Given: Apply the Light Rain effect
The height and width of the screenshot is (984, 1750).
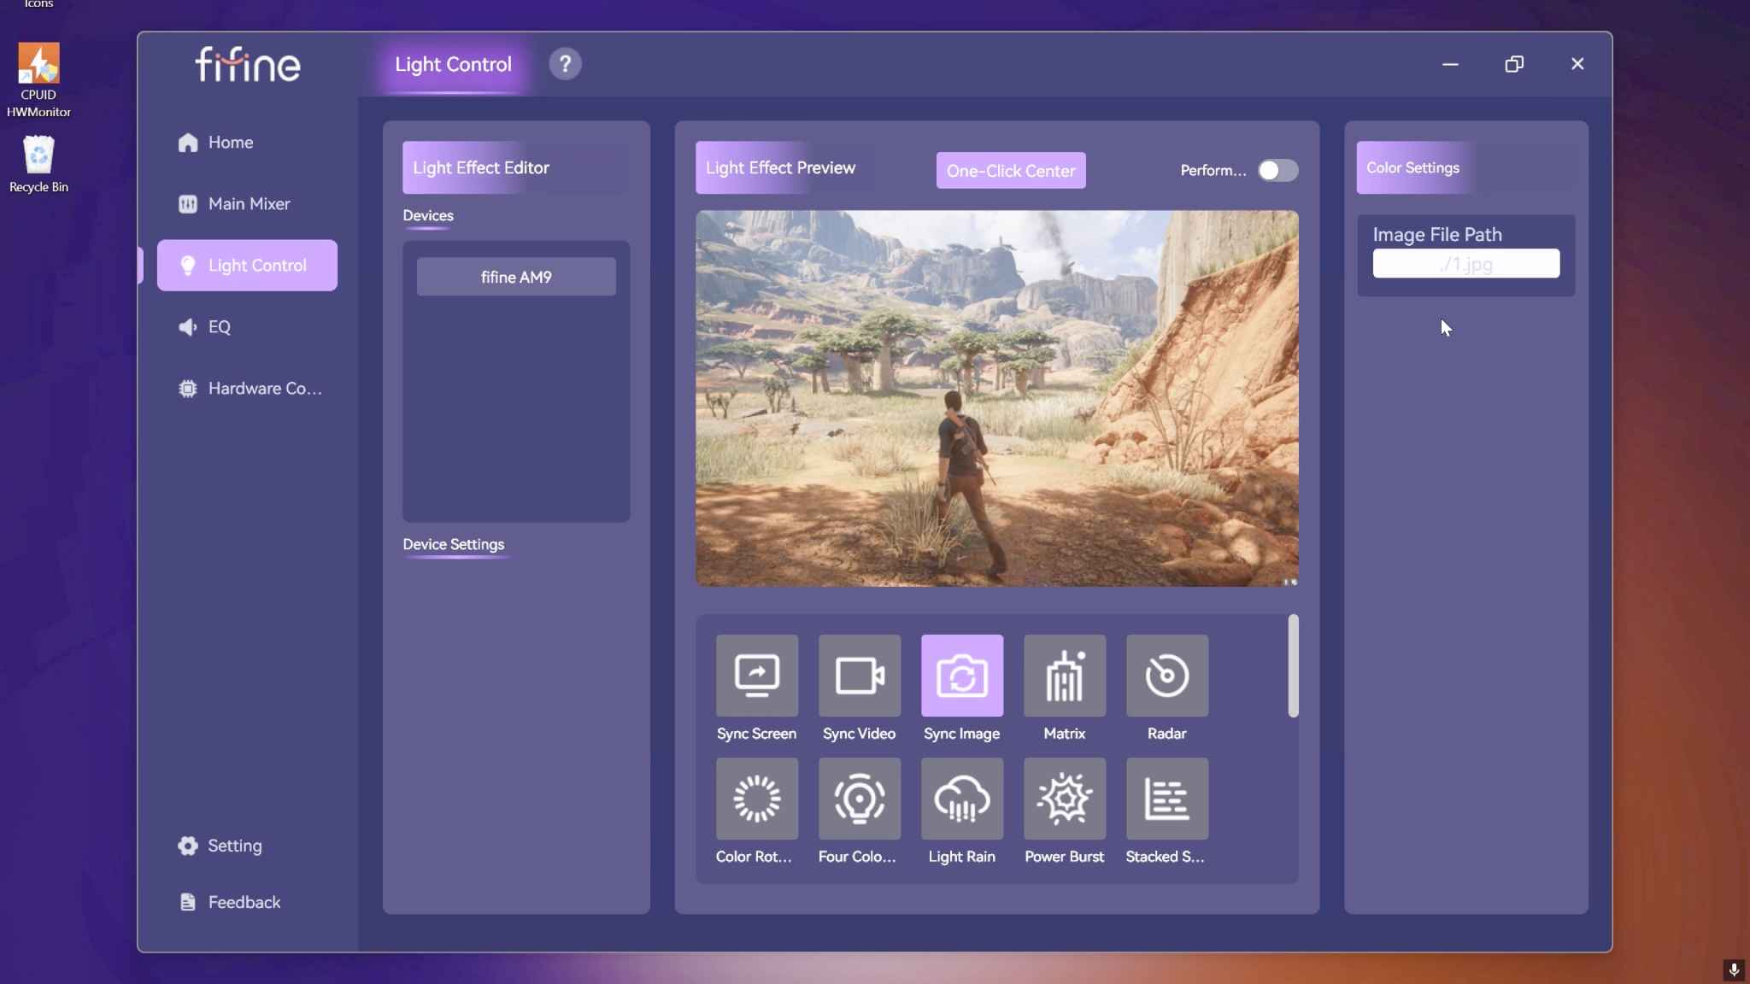Looking at the screenshot, I should (x=961, y=798).
